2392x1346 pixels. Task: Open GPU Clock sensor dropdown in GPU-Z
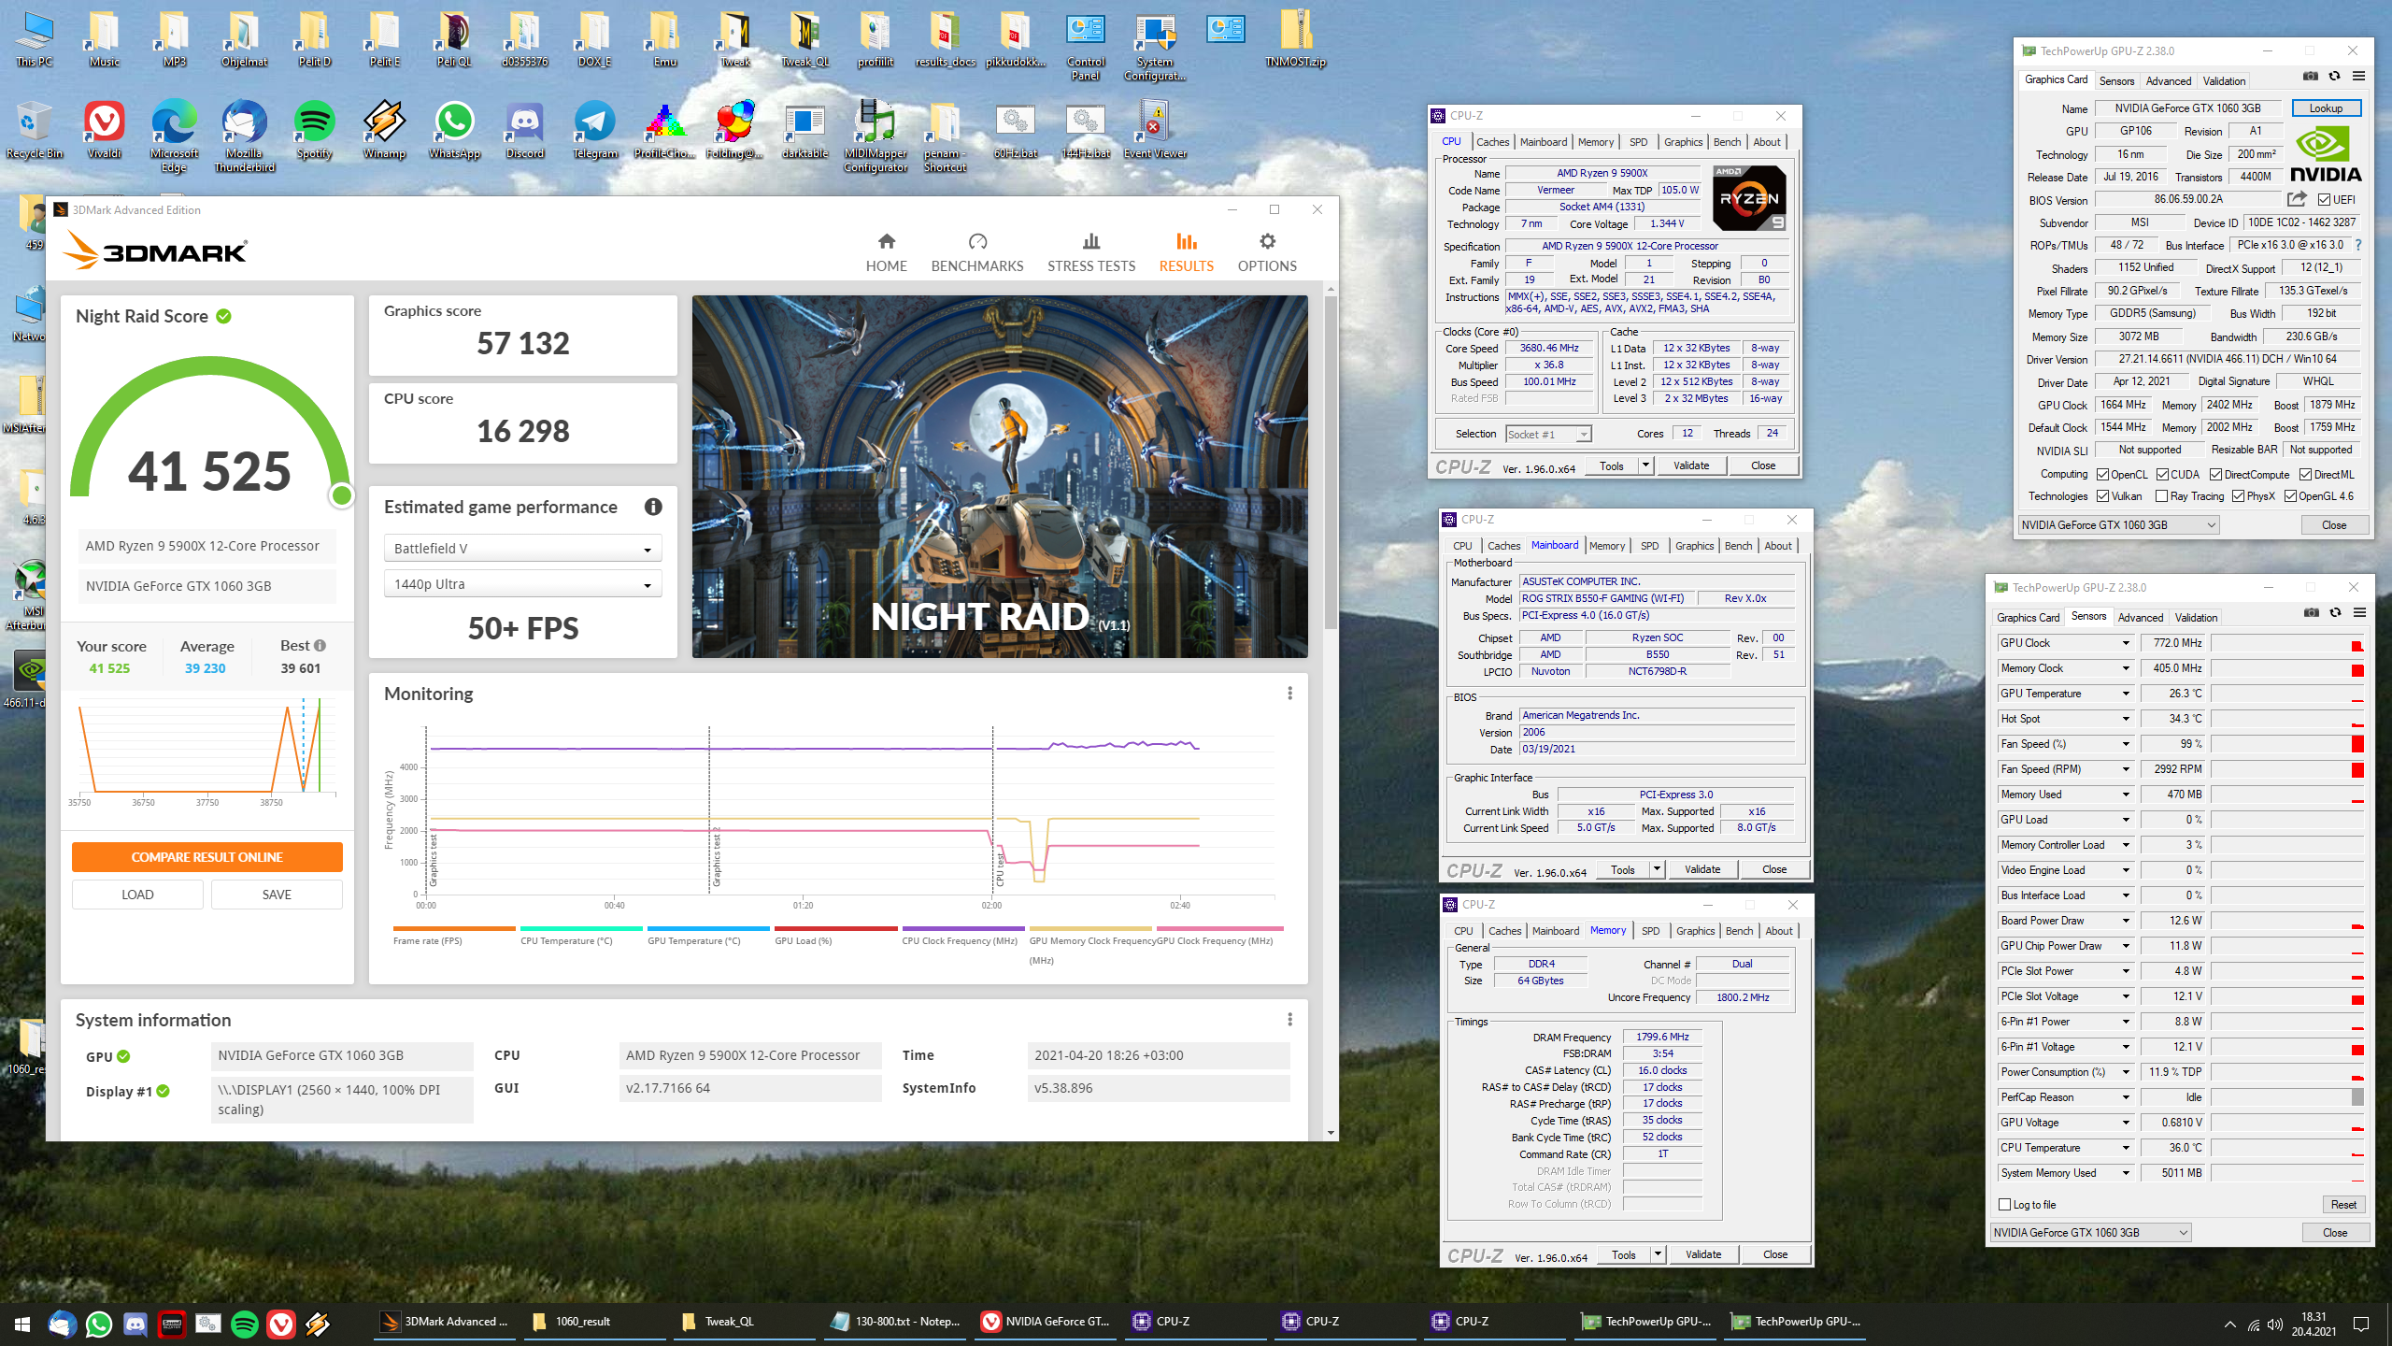2127,643
